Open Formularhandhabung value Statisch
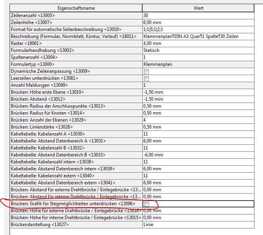Viewport: 263px width, 235px height. 198,50
